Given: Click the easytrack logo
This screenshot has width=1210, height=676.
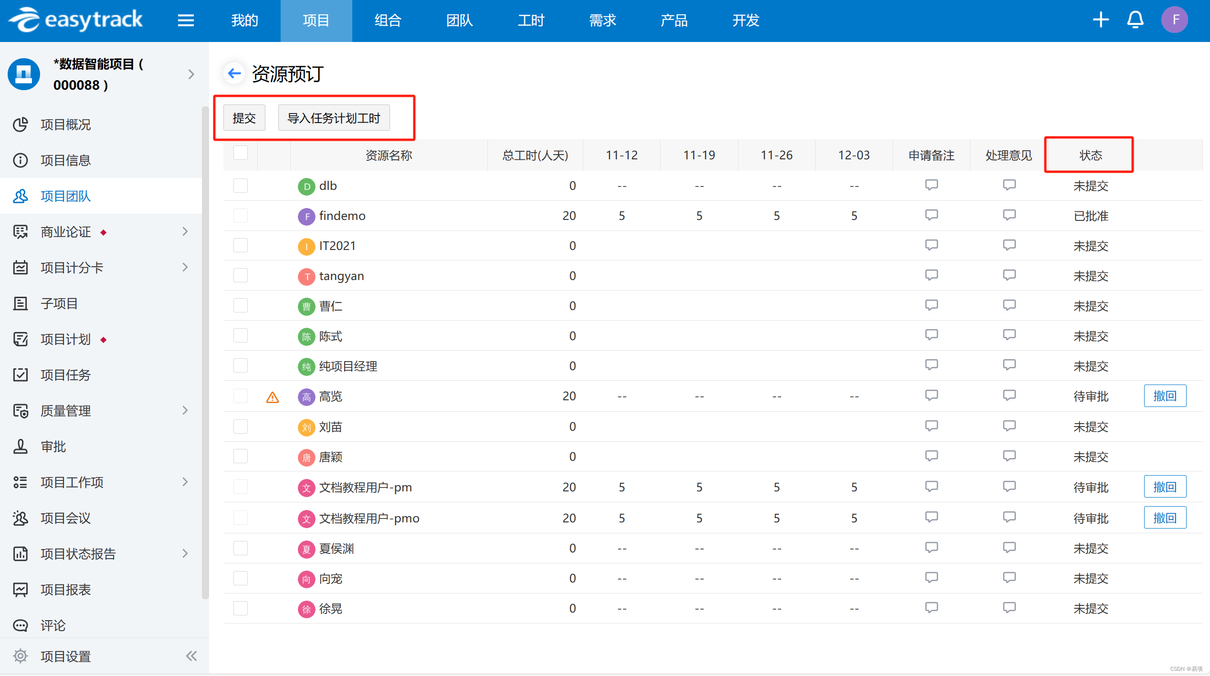Looking at the screenshot, I should tap(75, 20).
